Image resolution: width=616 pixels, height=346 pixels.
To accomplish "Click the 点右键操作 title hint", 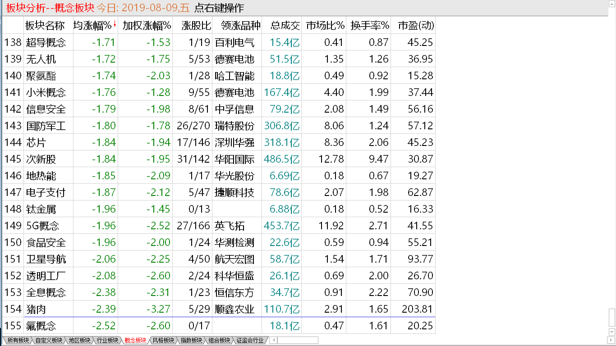I will pyautogui.click(x=219, y=8).
